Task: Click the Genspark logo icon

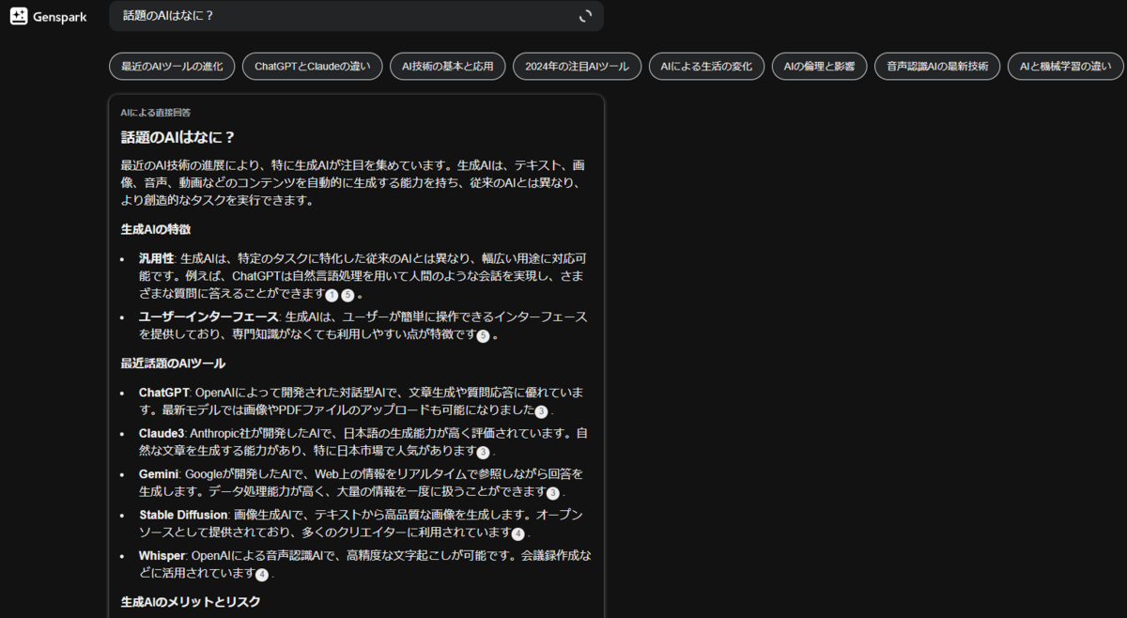Action: pyautogui.click(x=19, y=16)
